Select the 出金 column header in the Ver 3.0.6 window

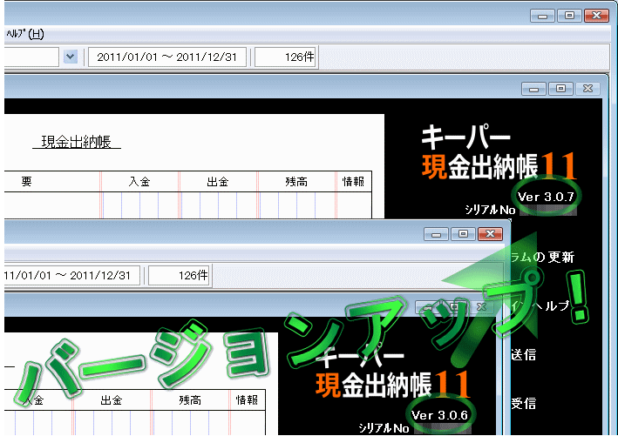pyautogui.click(x=112, y=400)
